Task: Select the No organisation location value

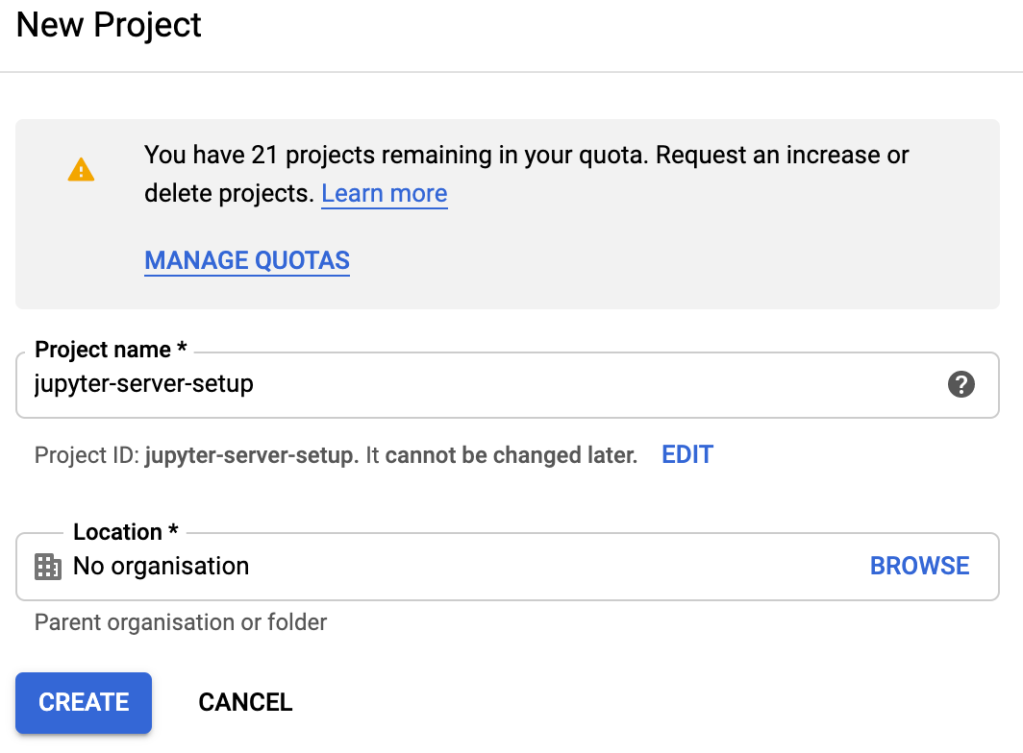Action: (x=161, y=567)
